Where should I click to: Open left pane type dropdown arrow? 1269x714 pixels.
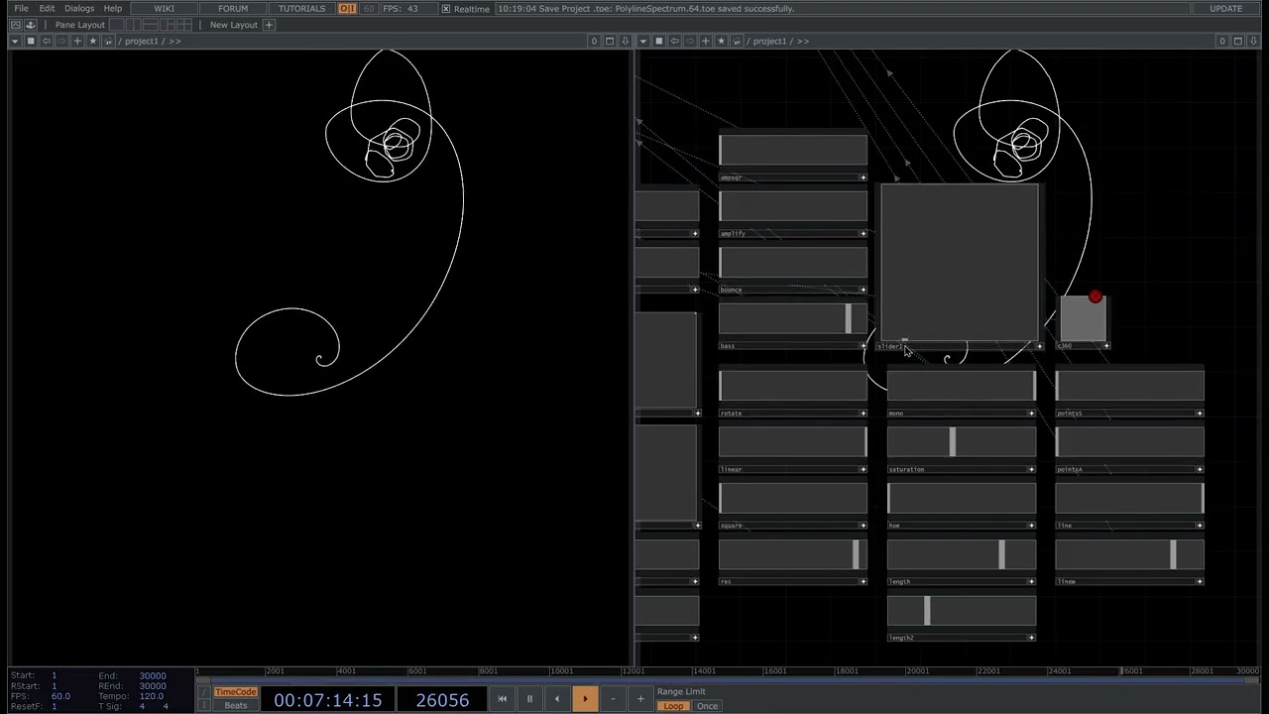14,41
